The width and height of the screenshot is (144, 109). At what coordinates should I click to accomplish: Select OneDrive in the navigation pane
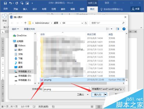20,36
